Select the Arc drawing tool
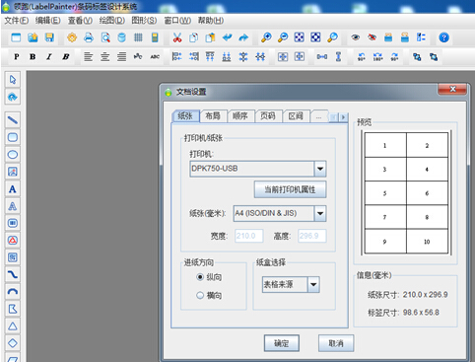475x362 pixels. coord(13,292)
